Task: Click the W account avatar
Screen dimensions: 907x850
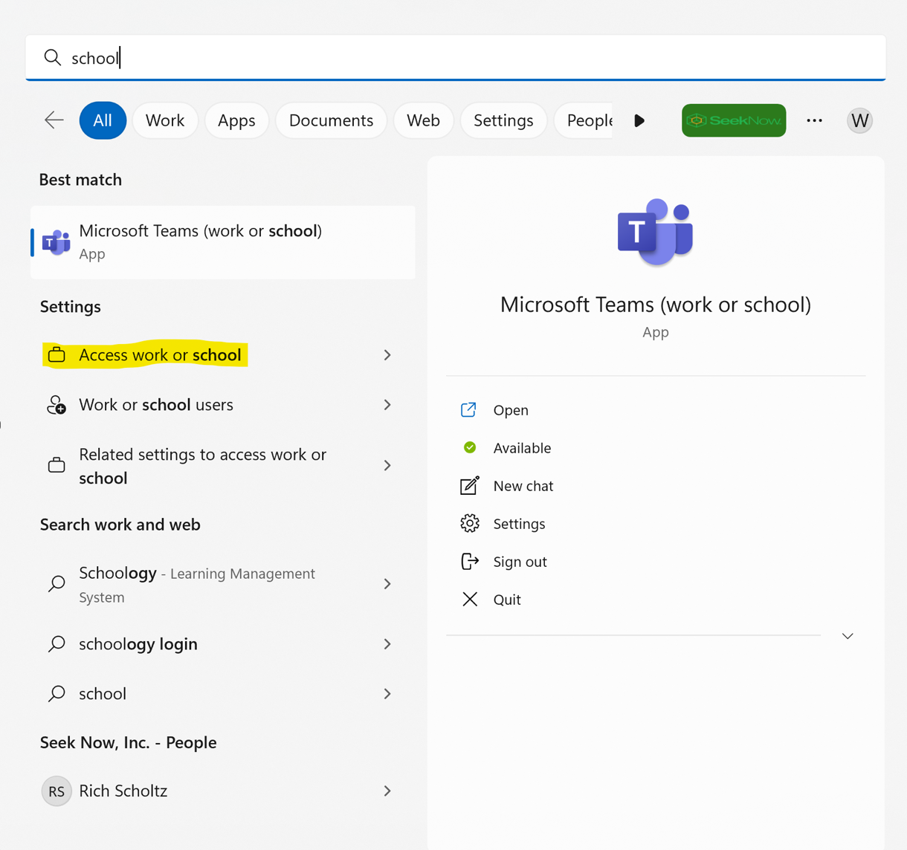Action: [x=859, y=120]
